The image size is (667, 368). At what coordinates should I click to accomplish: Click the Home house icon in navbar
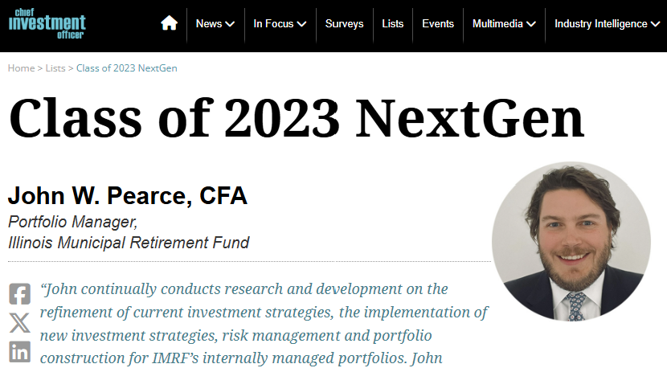point(169,23)
